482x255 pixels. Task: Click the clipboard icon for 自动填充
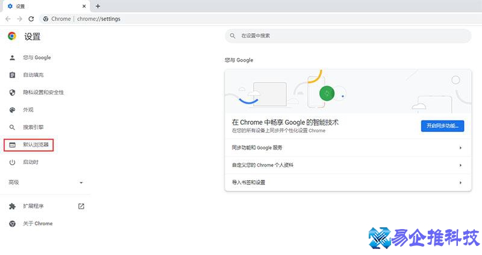click(x=12, y=75)
